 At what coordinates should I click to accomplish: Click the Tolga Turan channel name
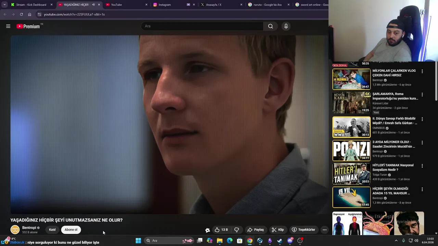(380, 175)
